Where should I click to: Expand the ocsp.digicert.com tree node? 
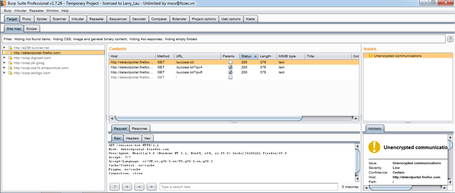tap(4, 58)
